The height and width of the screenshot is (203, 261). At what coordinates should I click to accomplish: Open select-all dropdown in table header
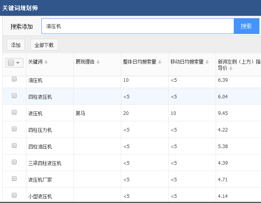(17, 62)
